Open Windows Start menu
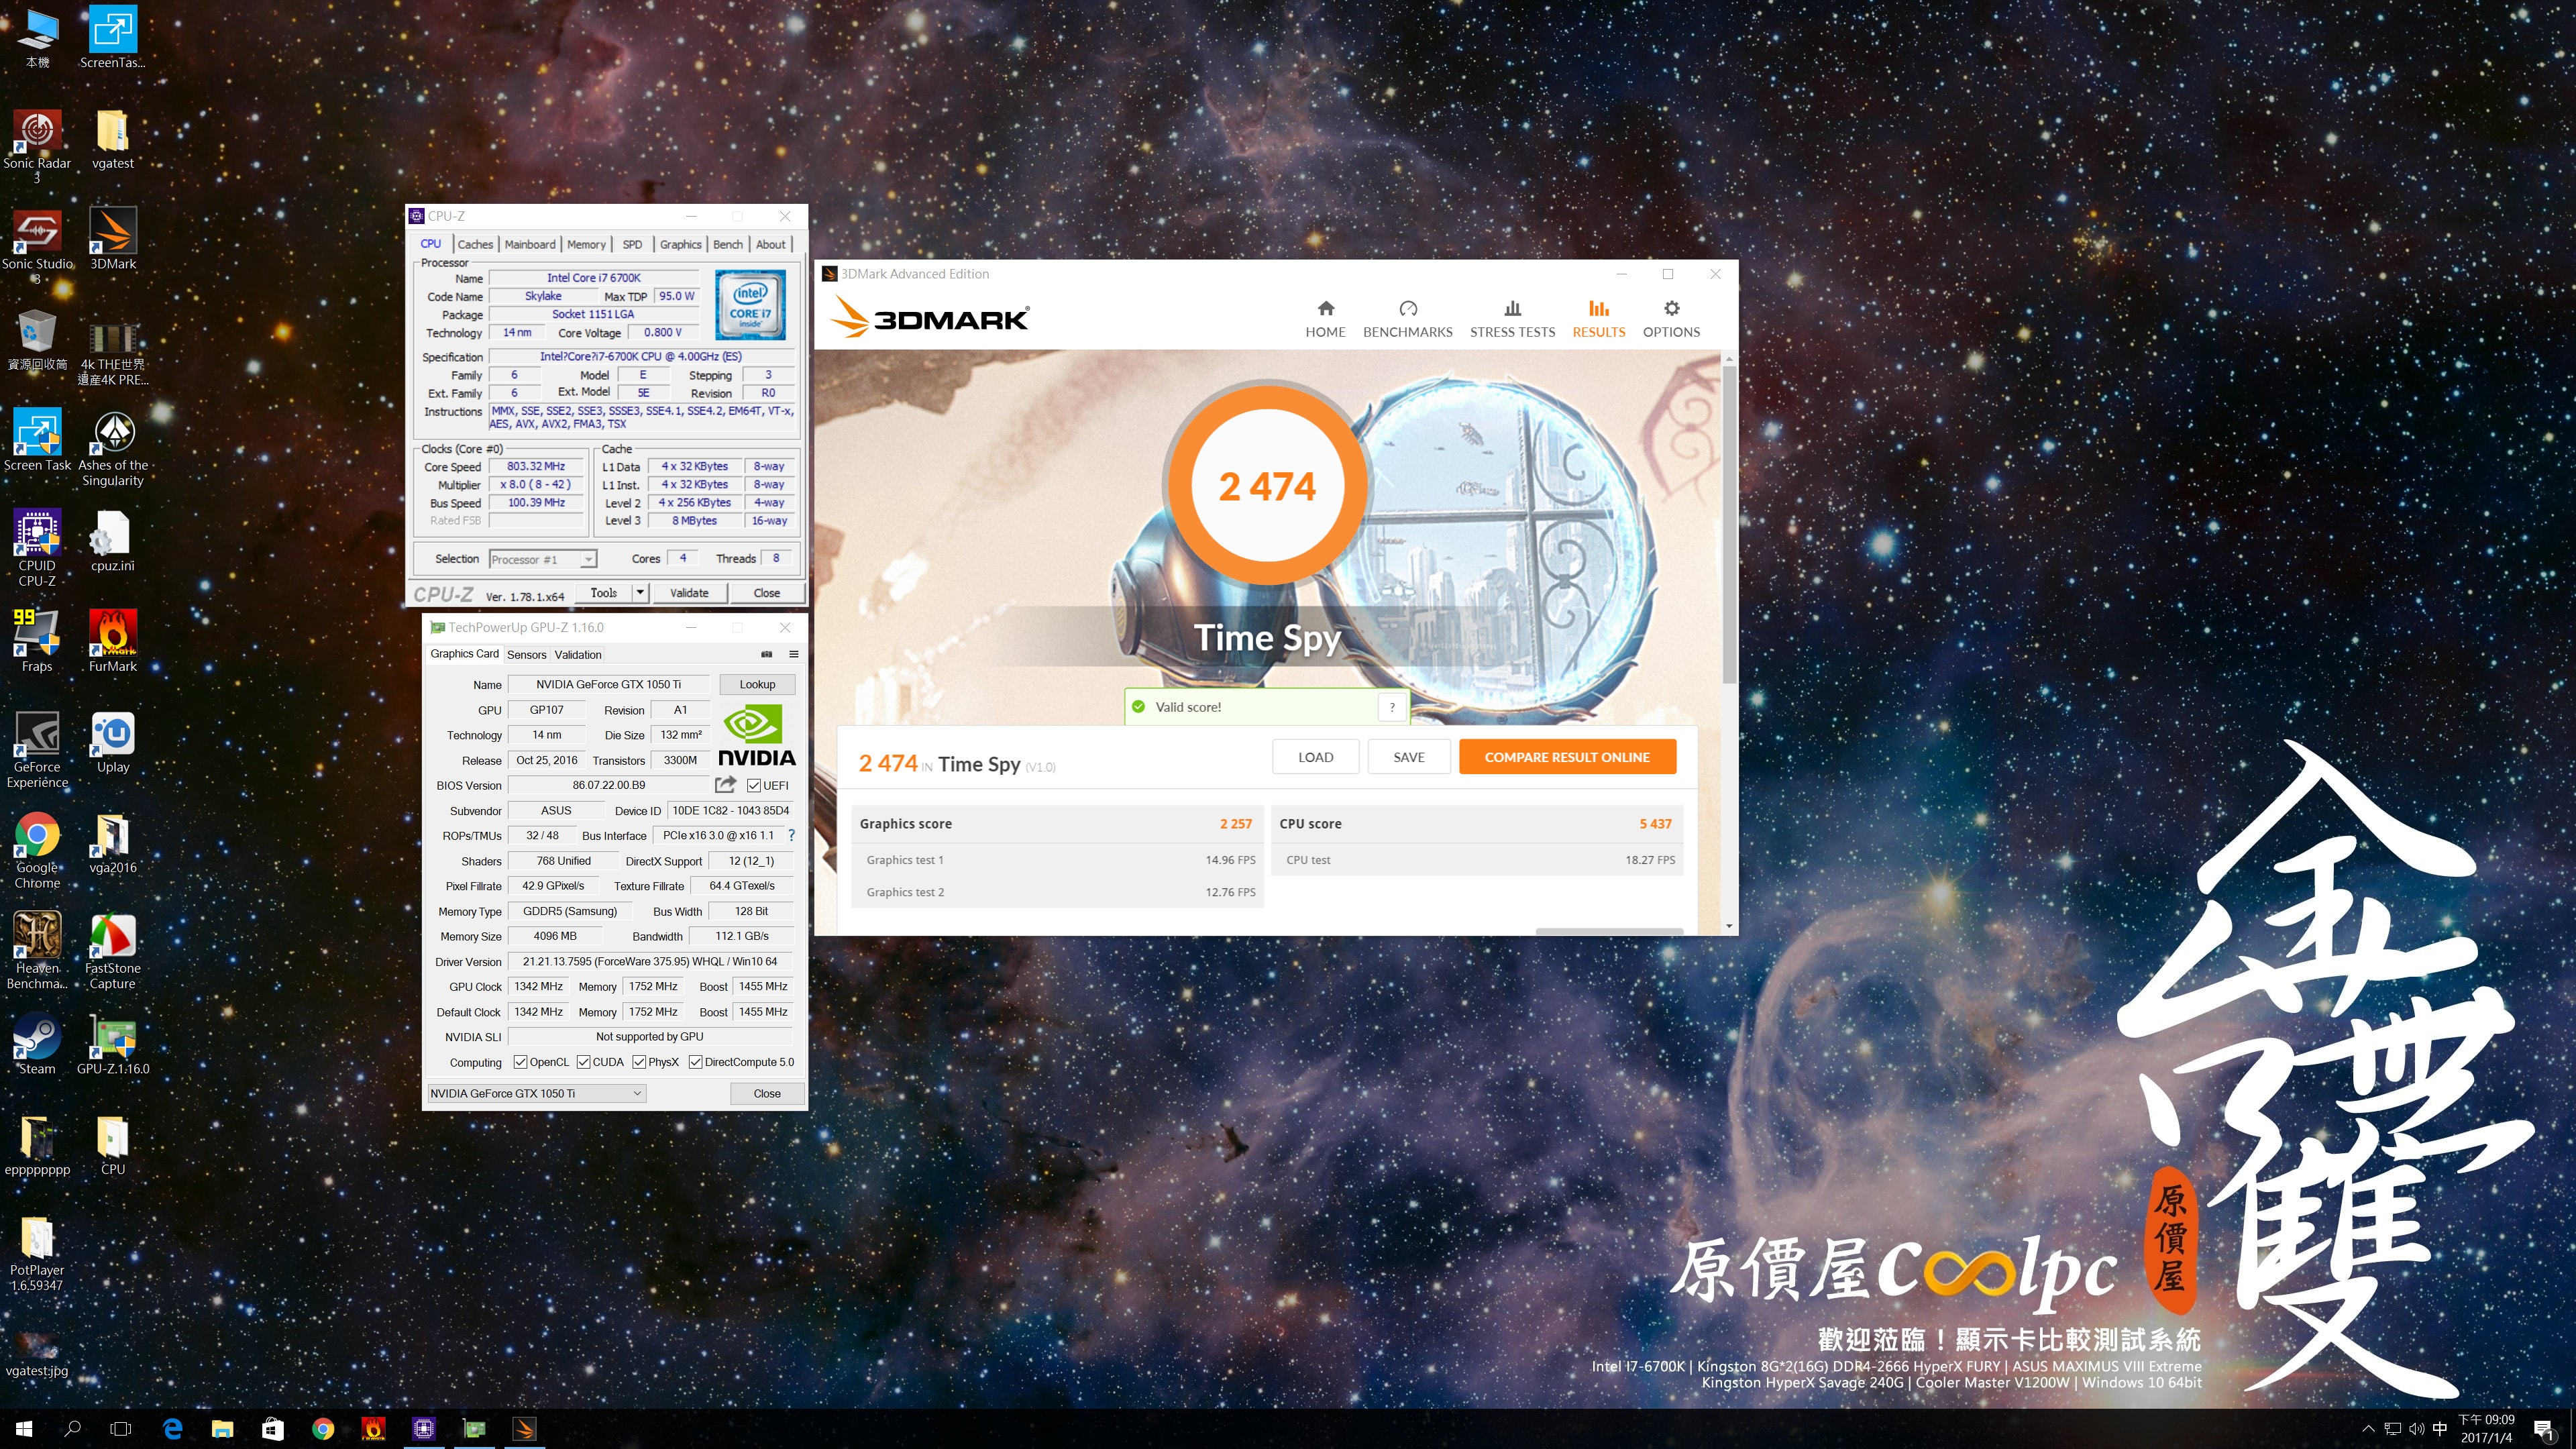Screen dimensions: 2576x1449 [24, 1429]
